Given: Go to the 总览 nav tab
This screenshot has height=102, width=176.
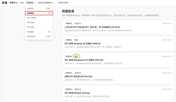Looking at the screenshot, I should coord(22,3).
